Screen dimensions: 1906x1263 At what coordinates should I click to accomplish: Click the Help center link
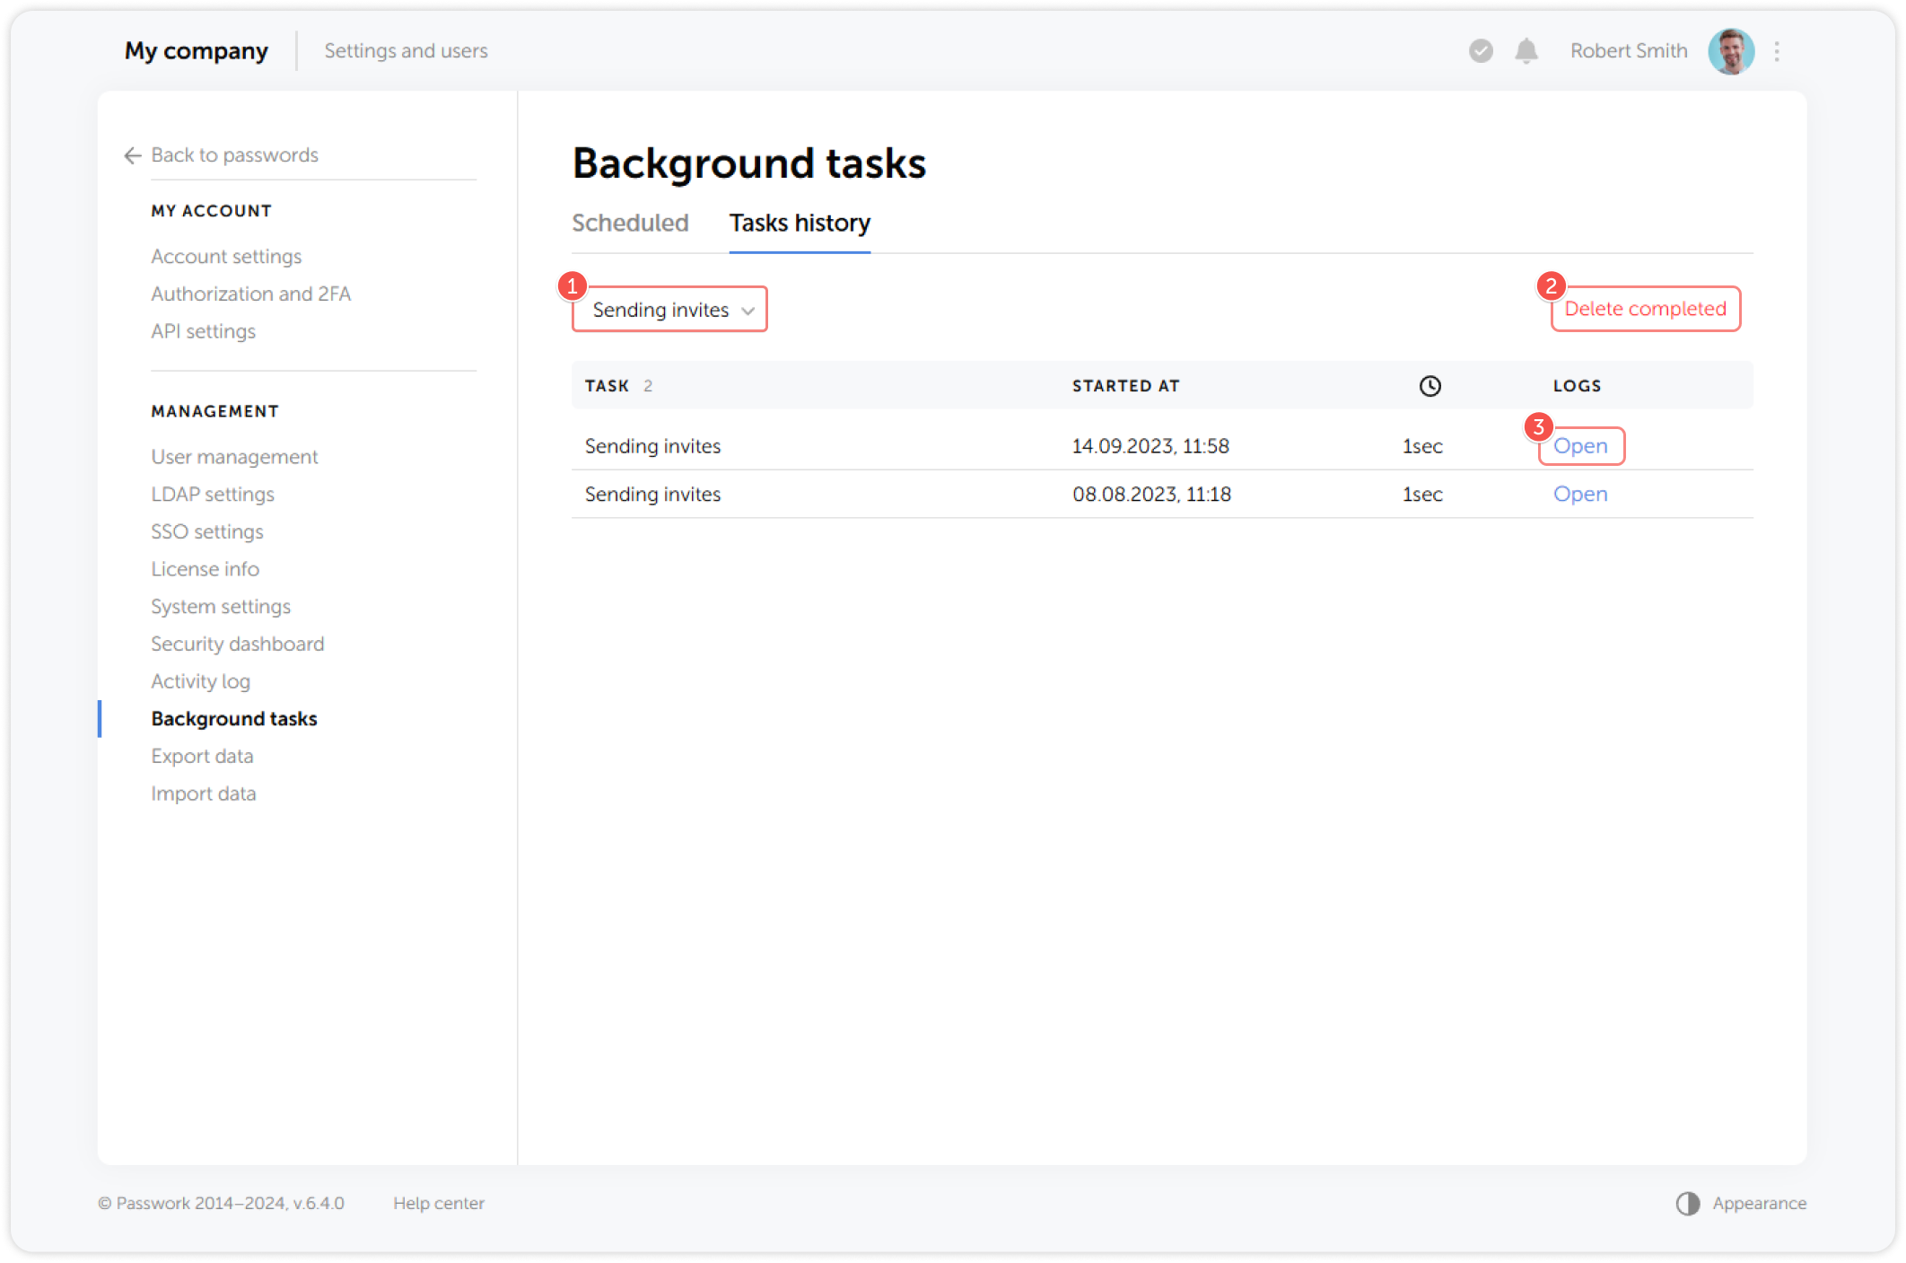point(439,1203)
